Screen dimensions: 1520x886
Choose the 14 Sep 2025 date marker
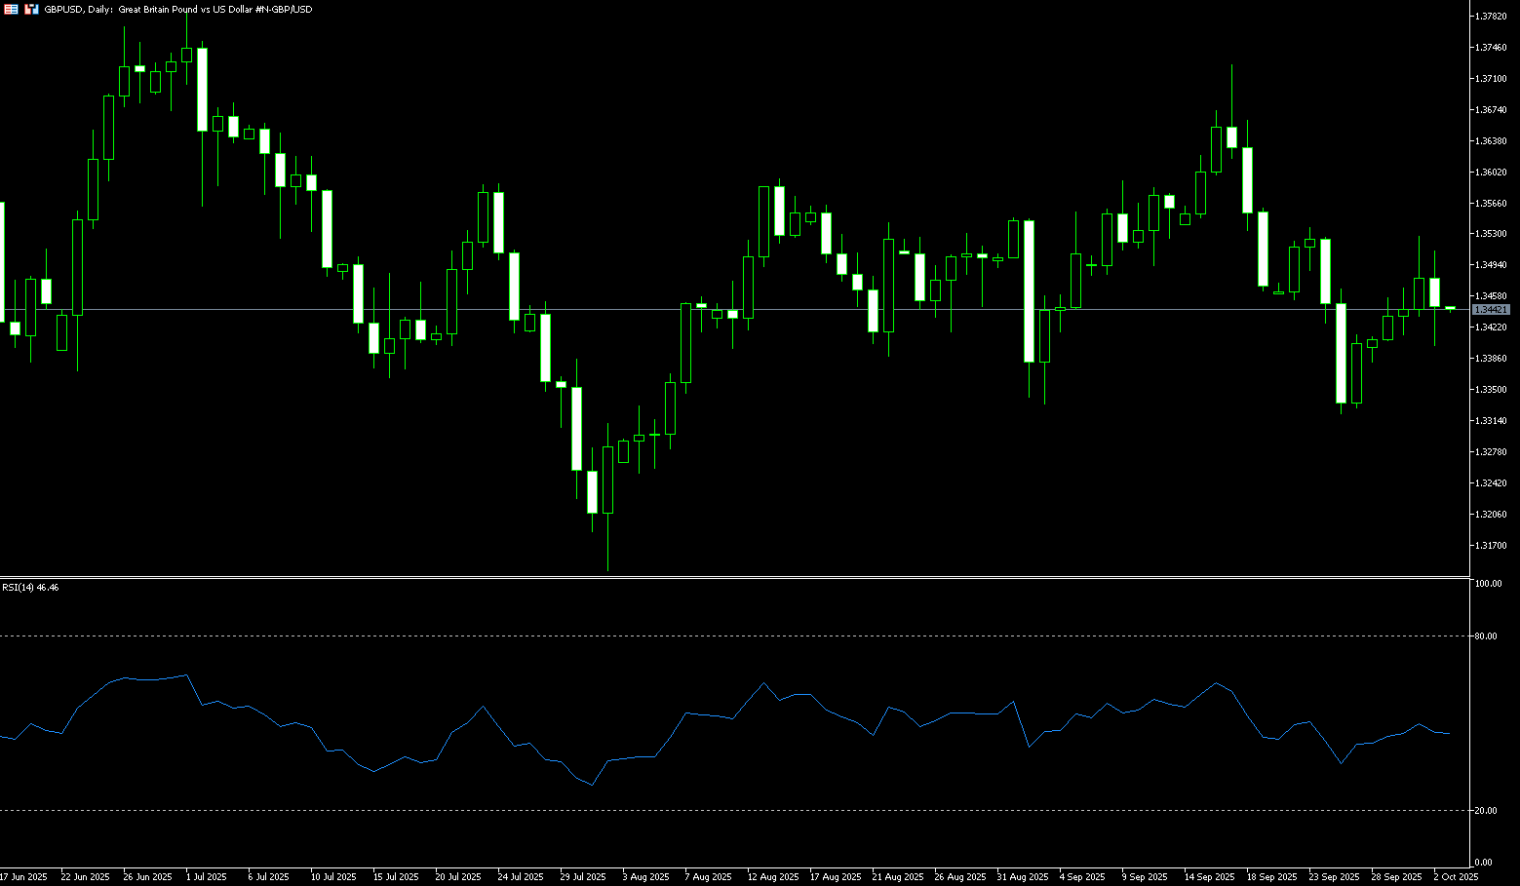[x=1209, y=877]
